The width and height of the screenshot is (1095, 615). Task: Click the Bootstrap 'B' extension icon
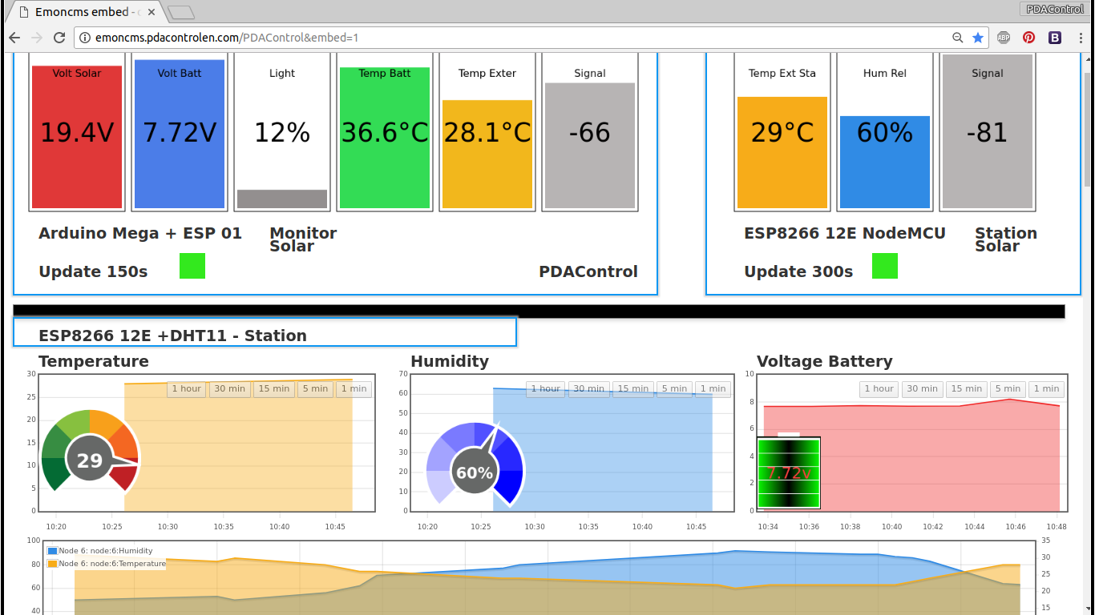coord(1055,38)
